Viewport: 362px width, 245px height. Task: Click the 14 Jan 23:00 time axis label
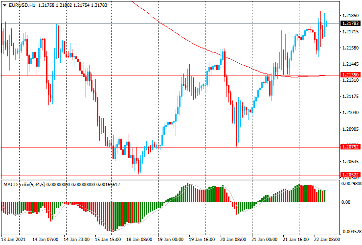(77, 239)
